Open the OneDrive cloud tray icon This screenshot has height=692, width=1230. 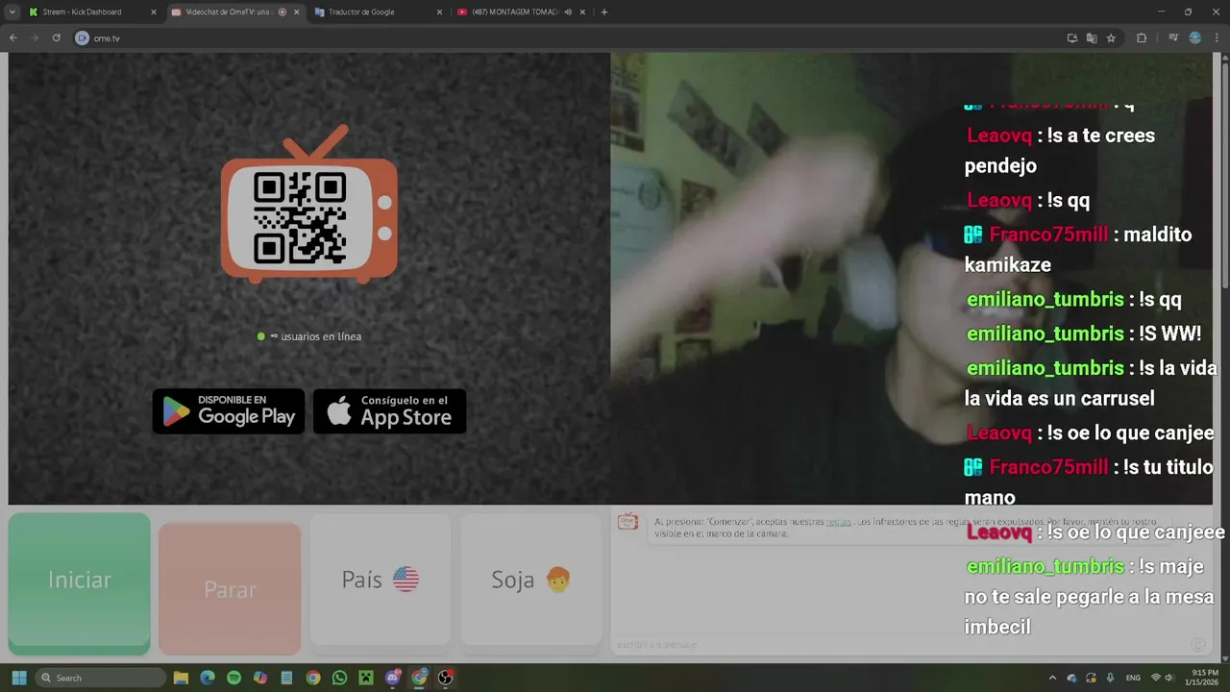[x=1072, y=678]
